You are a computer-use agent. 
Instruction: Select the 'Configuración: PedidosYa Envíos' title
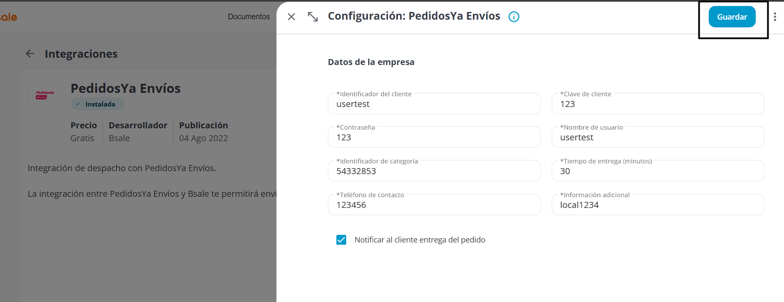pyautogui.click(x=414, y=16)
